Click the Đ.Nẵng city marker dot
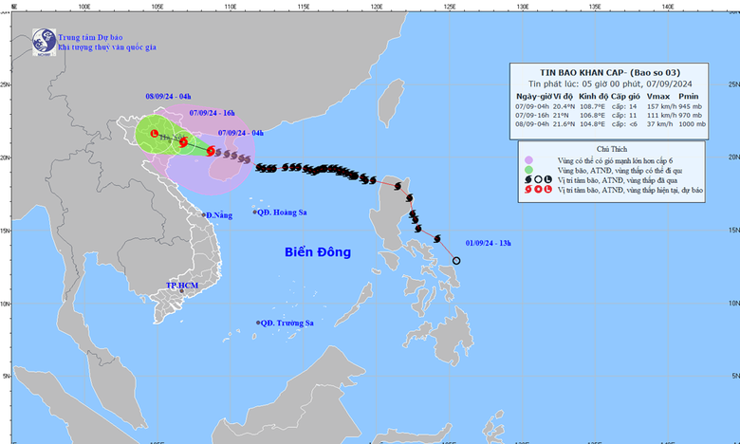 coord(203,215)
